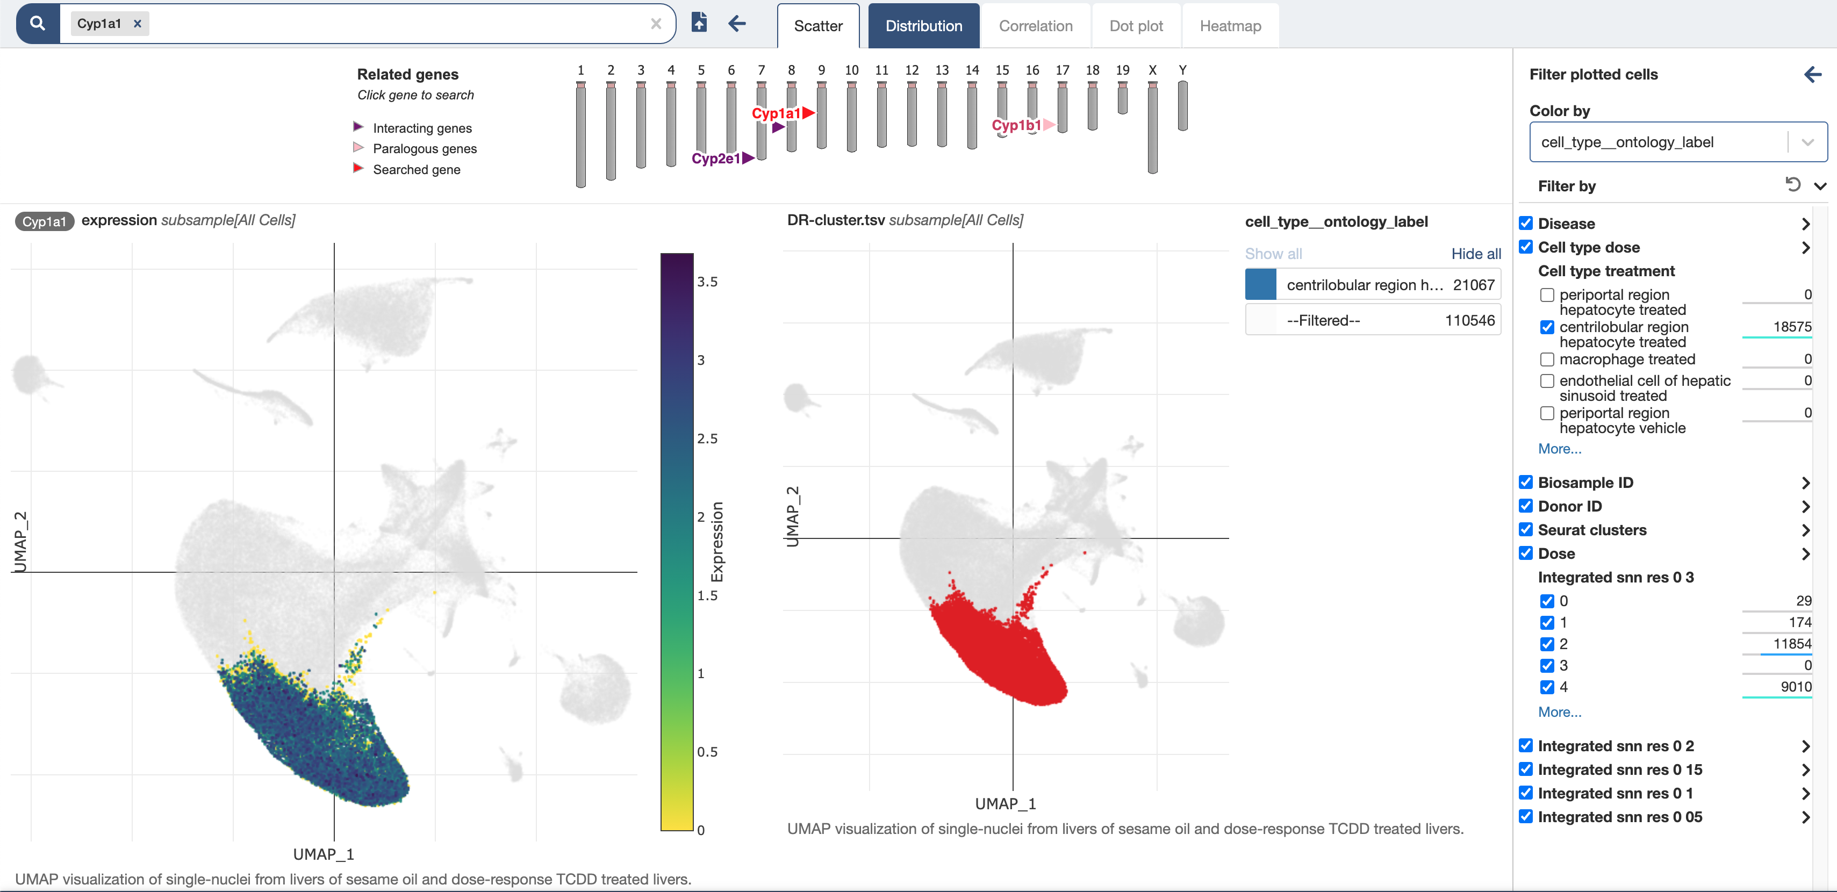Screen dimensions: 1837x892
Task: Toggle the centrilobular region hepatocyte legend entry
Action: [x=1373, y=284]
